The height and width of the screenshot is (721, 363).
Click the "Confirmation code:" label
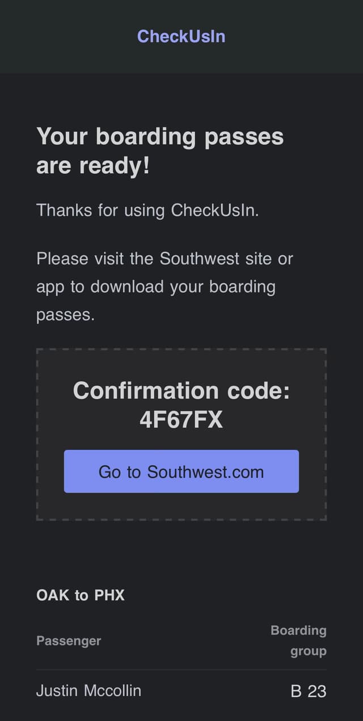[x=181, y=391]
